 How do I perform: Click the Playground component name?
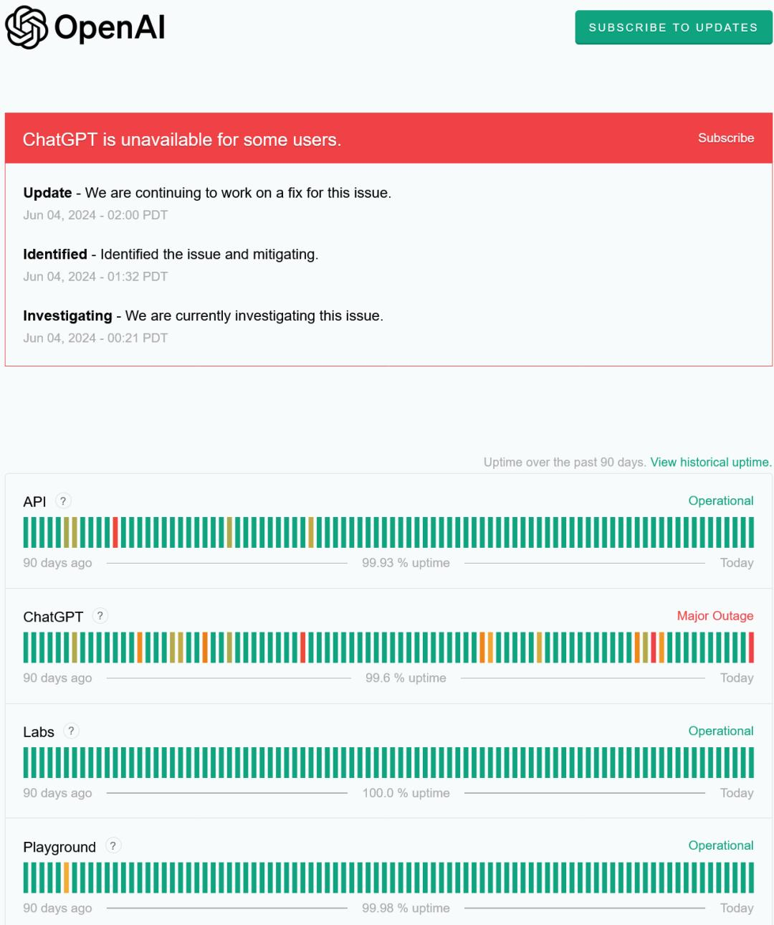click(59, 847)
